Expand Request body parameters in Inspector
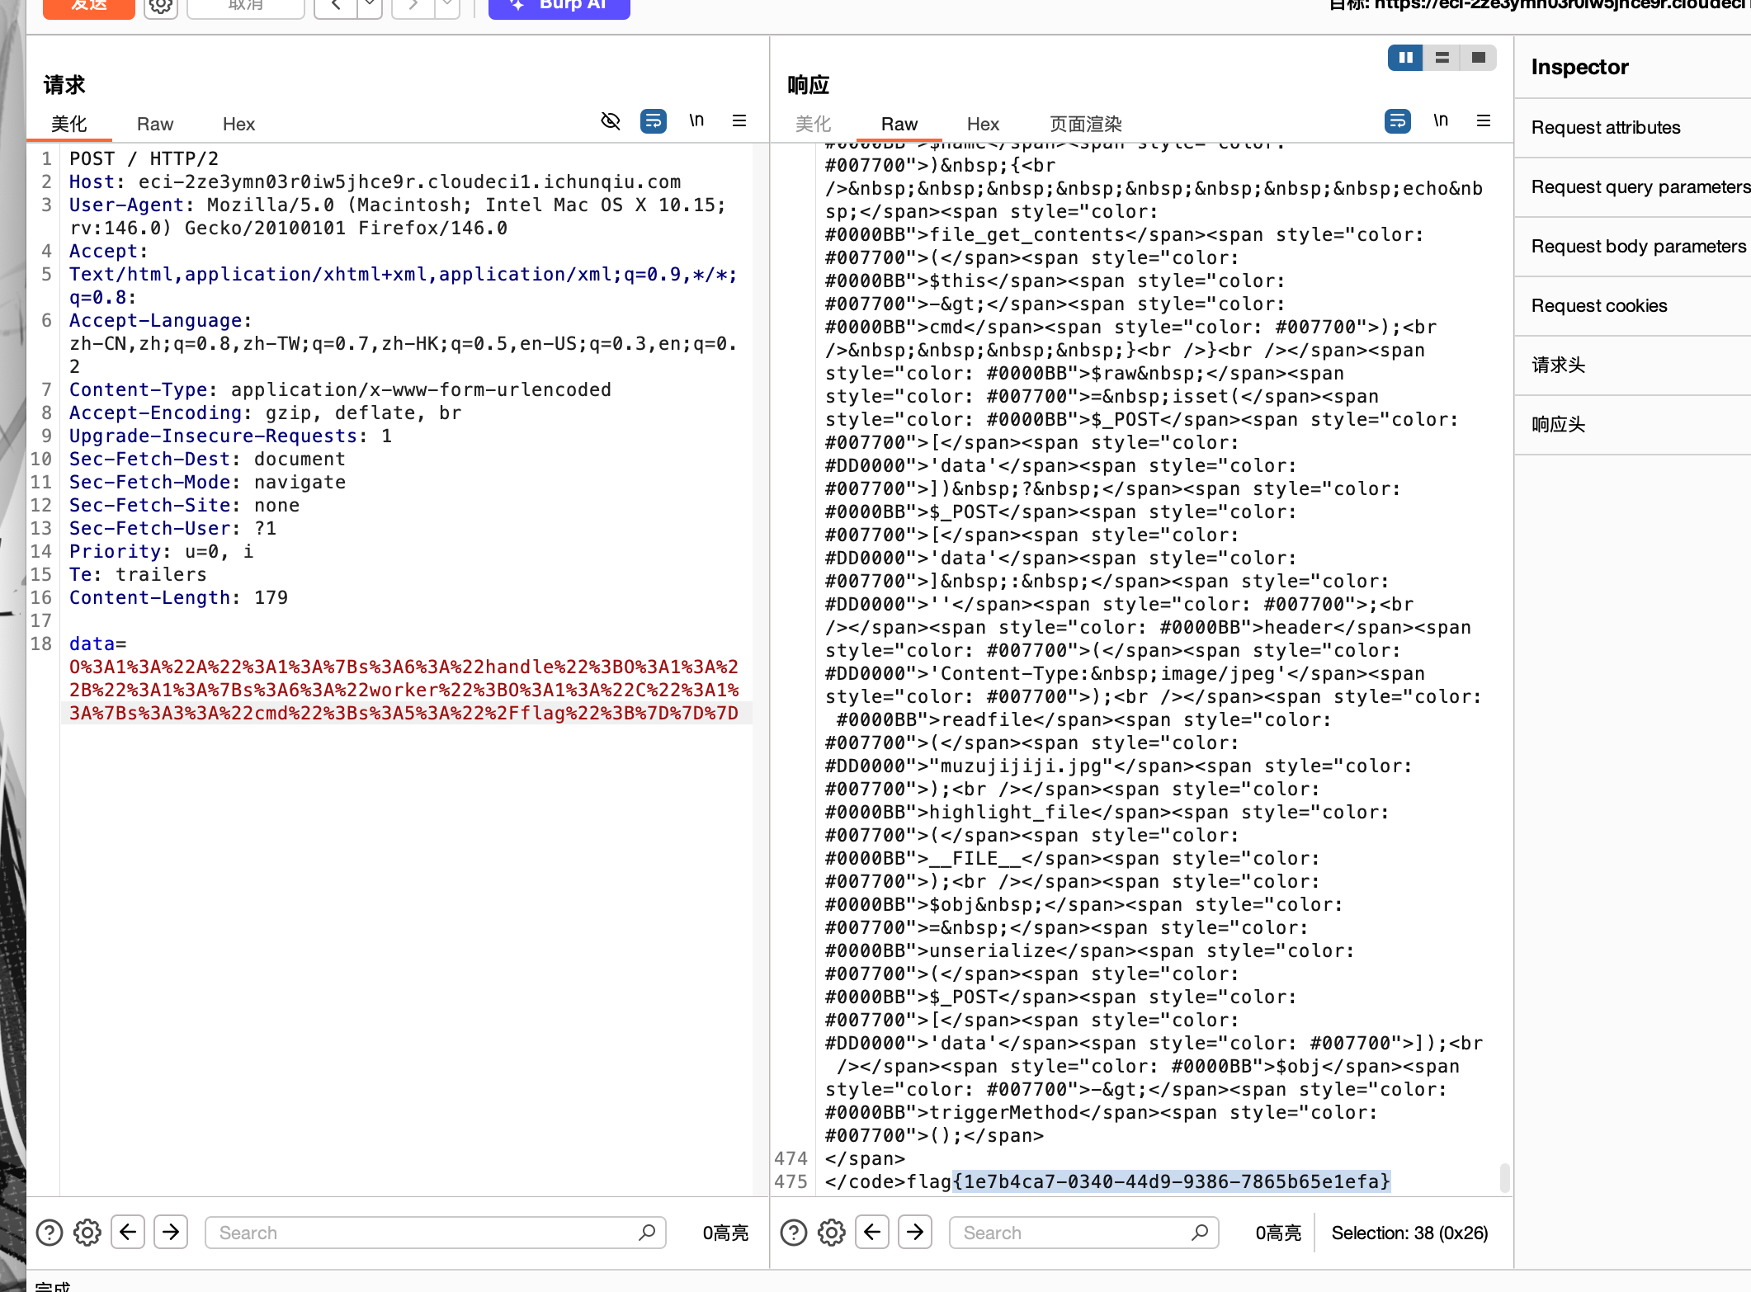The image size is (1751, 1292). click(x=1638, y=247)
